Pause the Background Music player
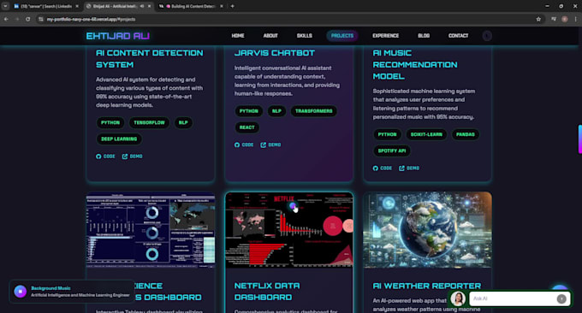The image size is (582, 313). click(20, 292)
